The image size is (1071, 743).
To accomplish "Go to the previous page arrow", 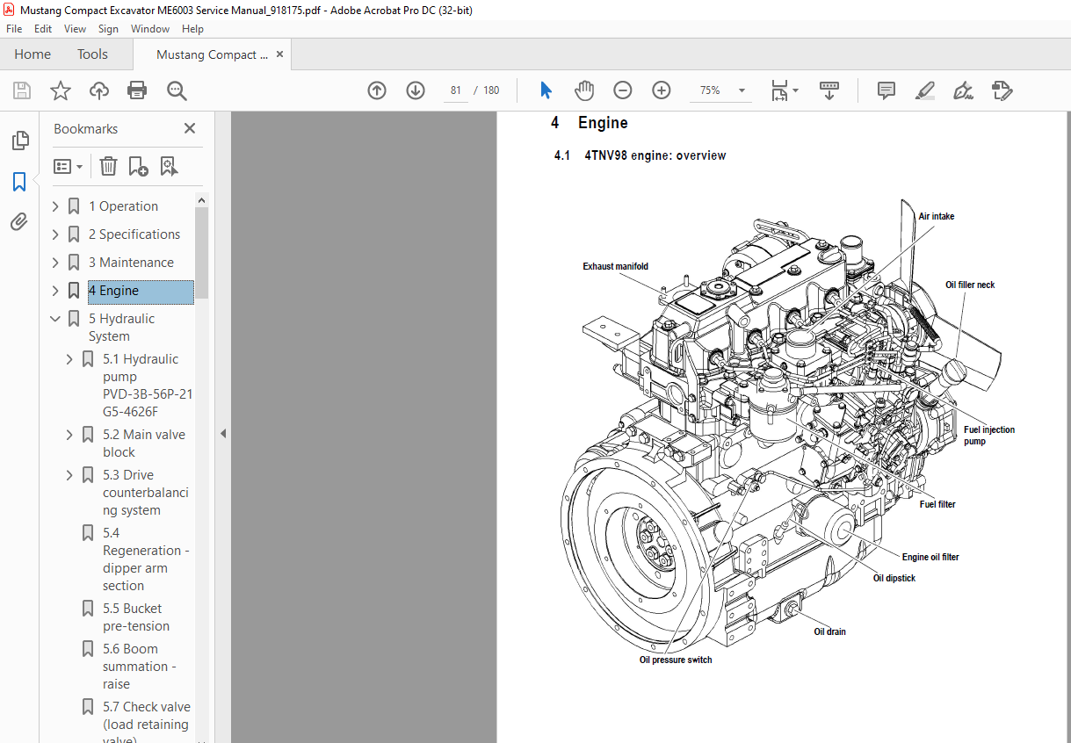I will 377,90.
